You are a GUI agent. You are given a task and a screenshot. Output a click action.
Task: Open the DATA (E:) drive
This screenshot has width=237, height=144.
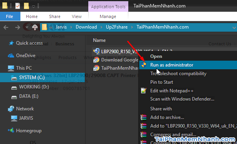[29, 96]
